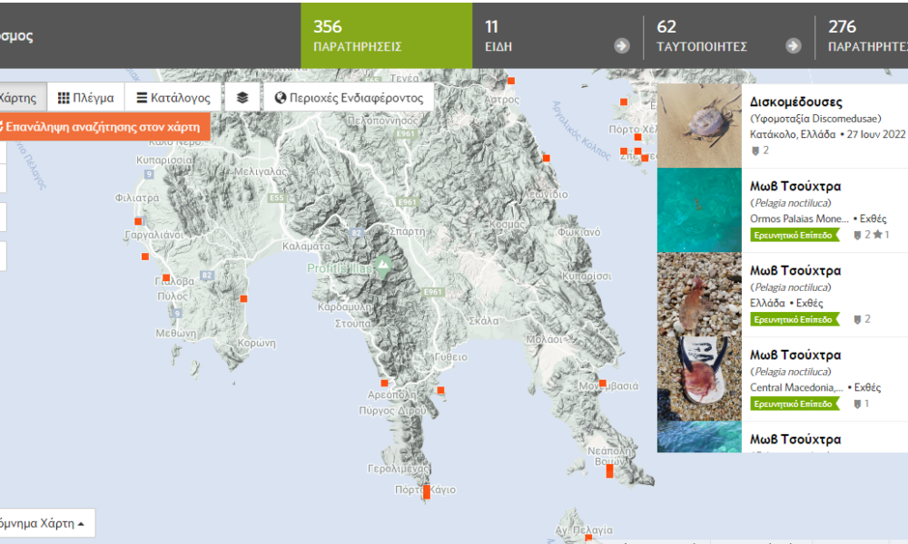
Task: Click Ερευνητικό Επίπεδο badge on Ελλάδα observation
Action: [794, 320]
